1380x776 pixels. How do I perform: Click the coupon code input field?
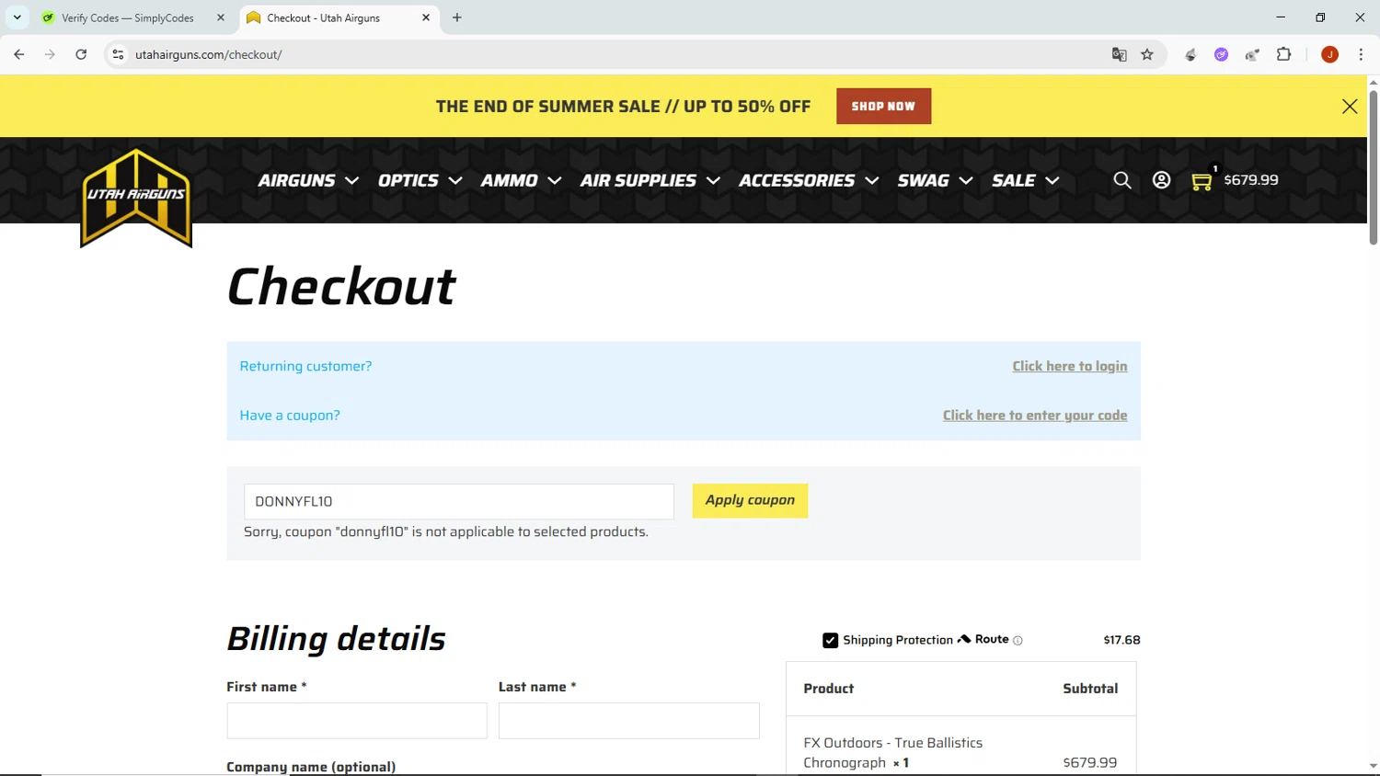(x=458, y=501)
